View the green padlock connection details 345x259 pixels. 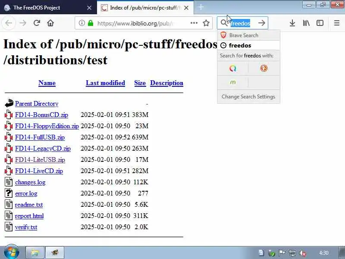pyautogui.click(x=91, y=23)
